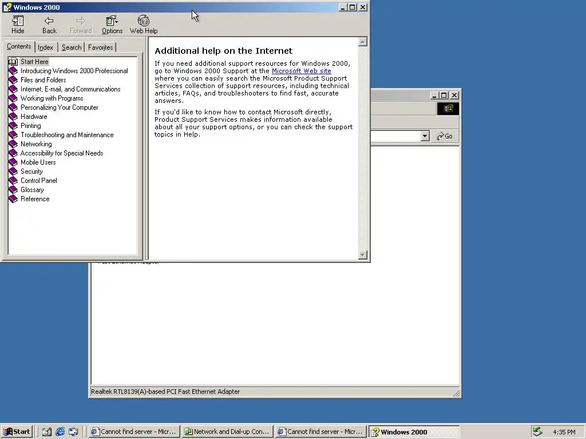This screenshot has height=439, width=586.
Task: Open the Microsoft Web site link
Action: (301, 71)
